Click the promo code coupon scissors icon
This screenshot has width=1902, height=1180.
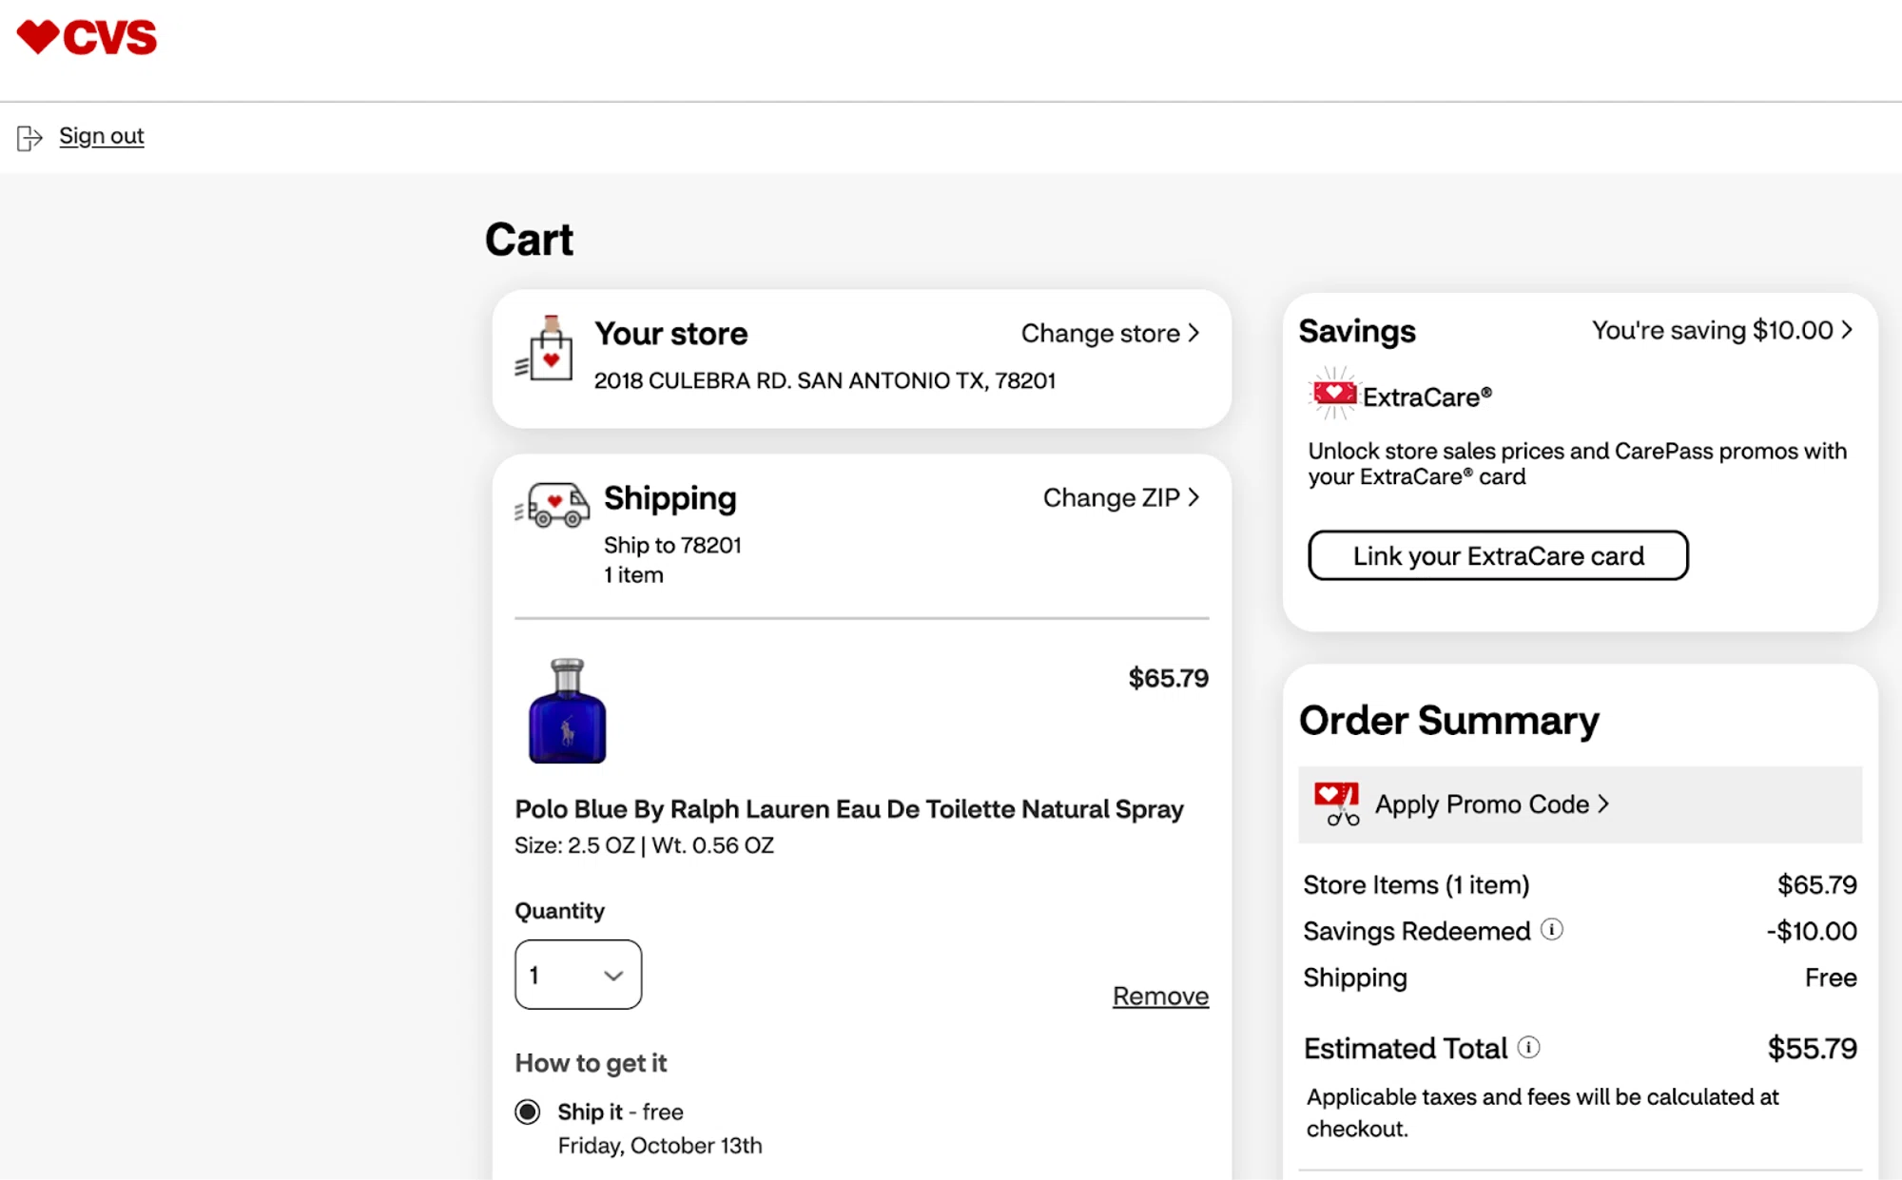pos(1336,803)
